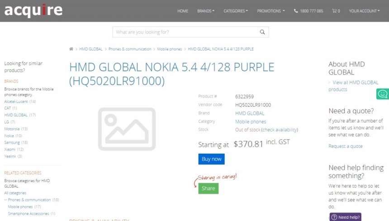This screenshot has height=221, width=389.
Task: Click Mobile phones breadcrumb link
Action: 170,49
